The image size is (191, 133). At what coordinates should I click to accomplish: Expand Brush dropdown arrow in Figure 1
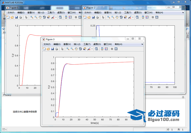tap(56, 17)
